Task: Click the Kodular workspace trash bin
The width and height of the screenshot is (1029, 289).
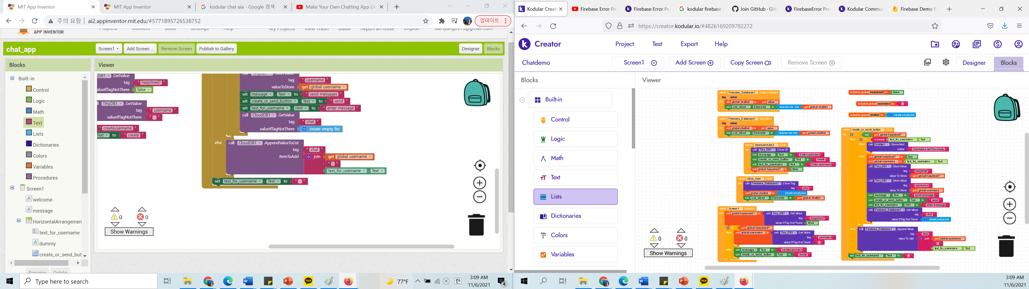Action: 1006,246
